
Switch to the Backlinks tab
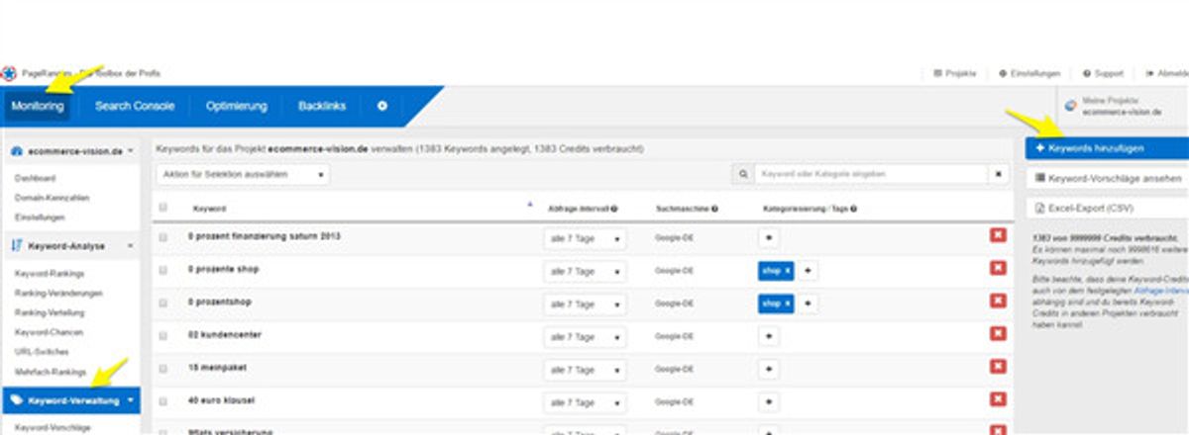point(322,106)
